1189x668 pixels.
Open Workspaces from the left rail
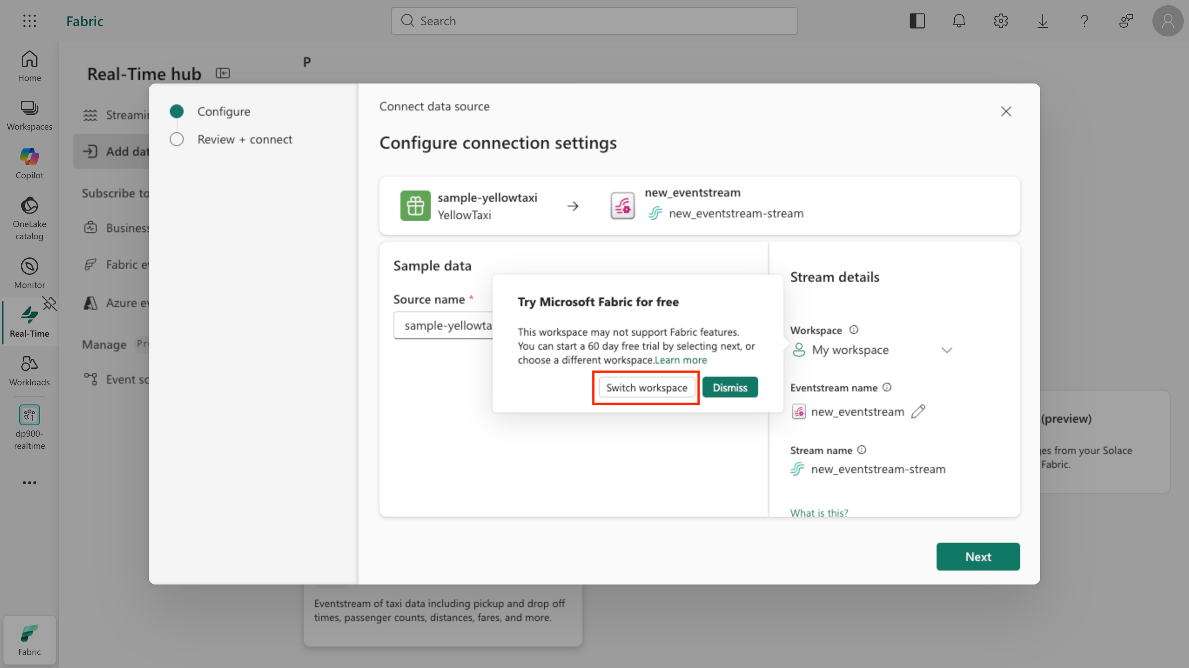click(x=29, y=115)
